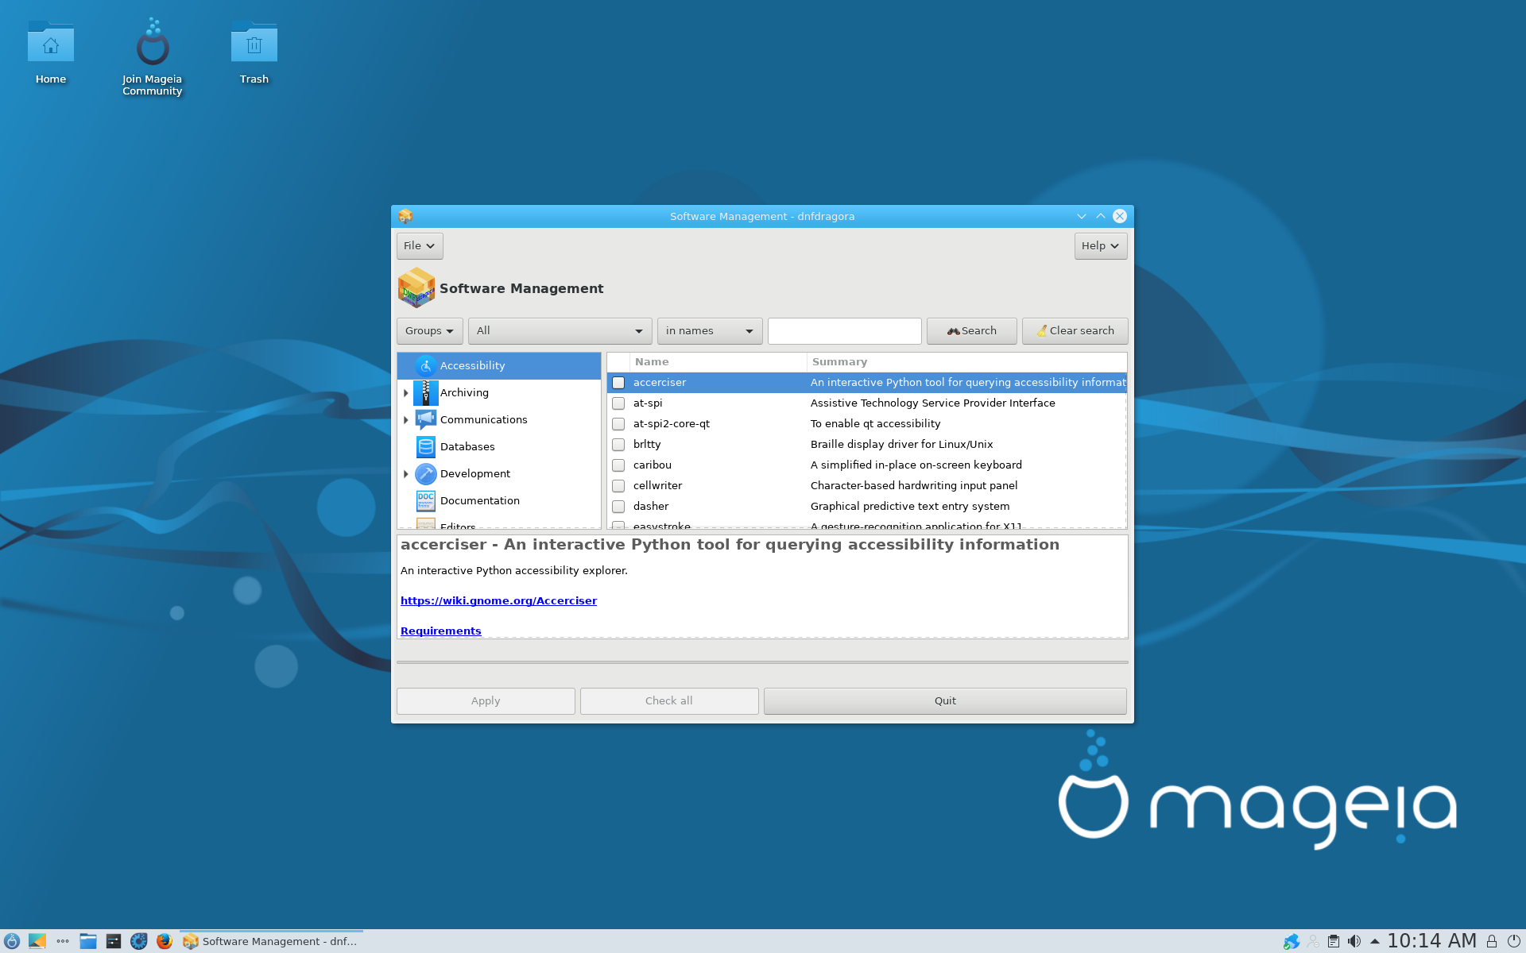Viewport: 1526px width, 953px height.
Task: Open the Groups view dropdown
Action: [429, 331]
